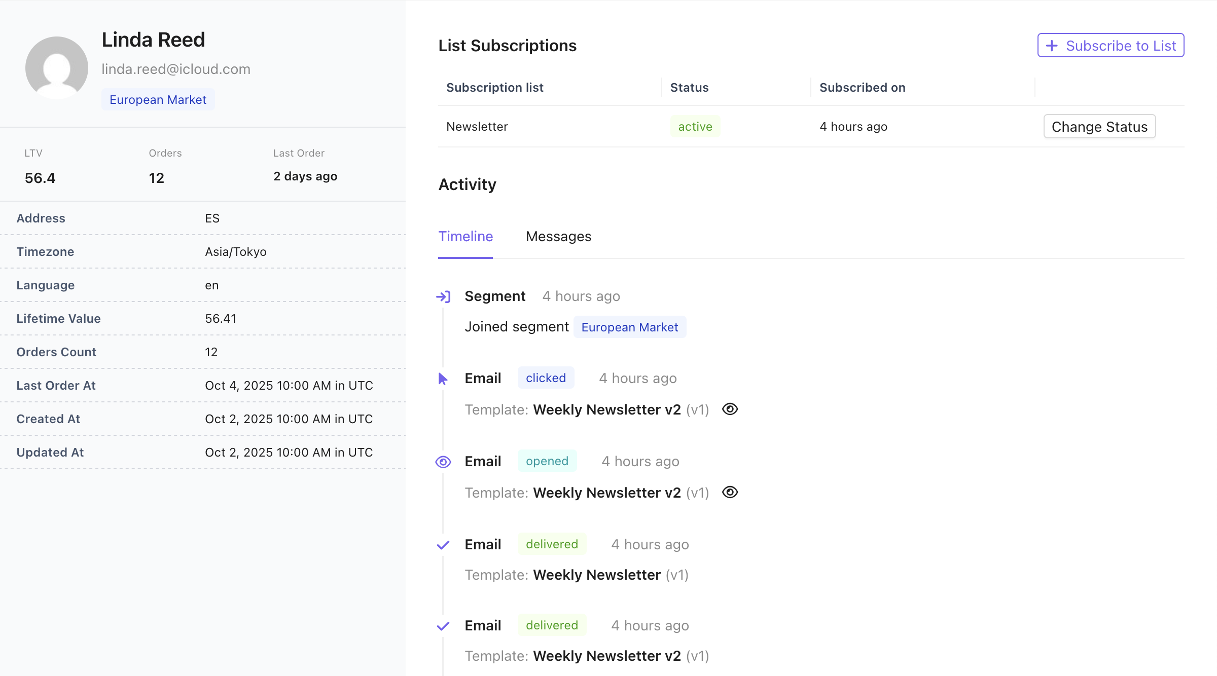
Task: Click the plus icon in Subscribe to List
Action: (x=1052, y=46)
